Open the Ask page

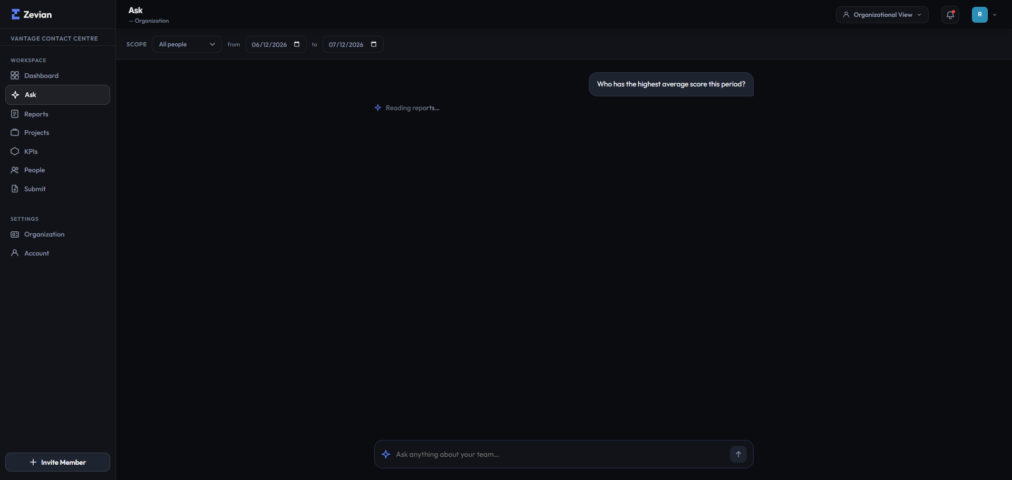pos(57,95)
